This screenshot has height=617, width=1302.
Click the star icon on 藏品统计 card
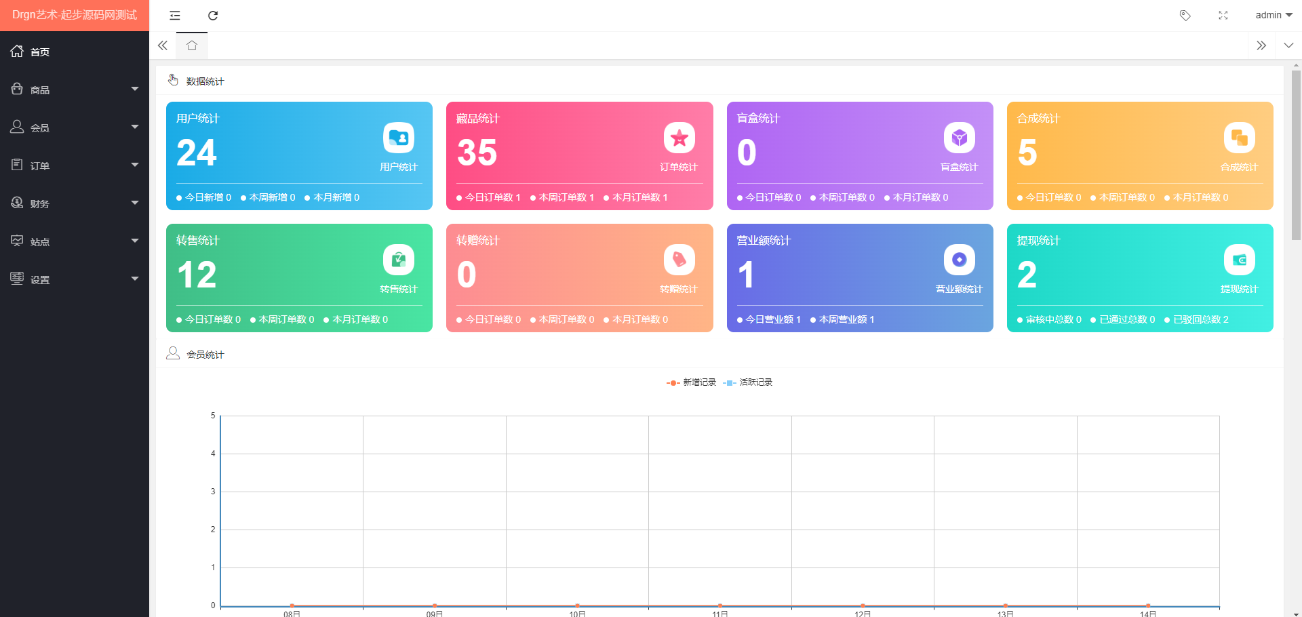tap(679, 138)
